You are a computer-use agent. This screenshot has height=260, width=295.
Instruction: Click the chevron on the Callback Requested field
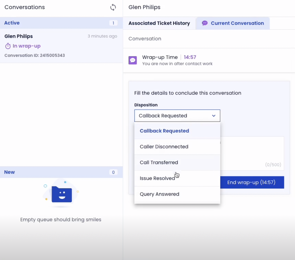(x=214, y=116)
